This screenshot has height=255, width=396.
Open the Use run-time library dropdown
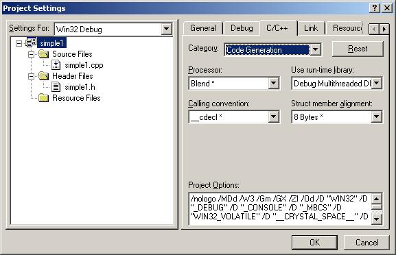[377, 83]
